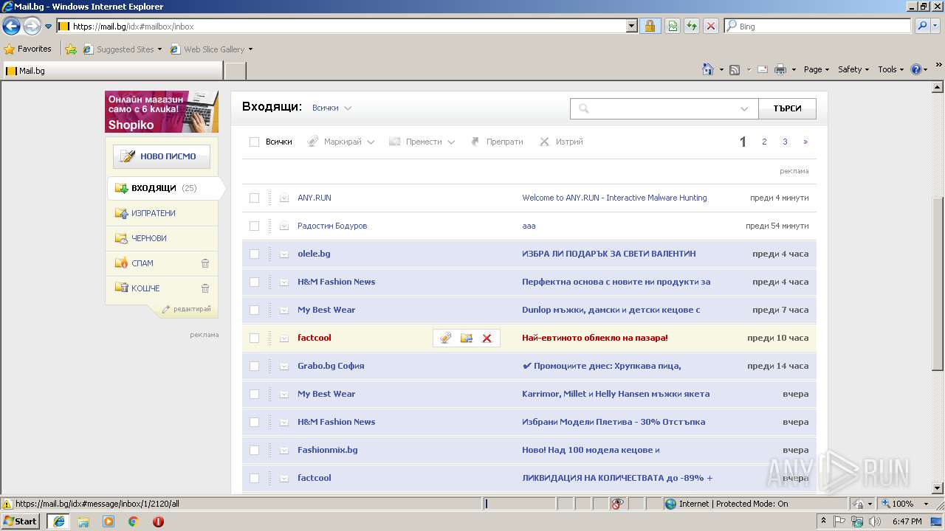Check the ANY.RUN message checkbox

[x=254, y=198]
